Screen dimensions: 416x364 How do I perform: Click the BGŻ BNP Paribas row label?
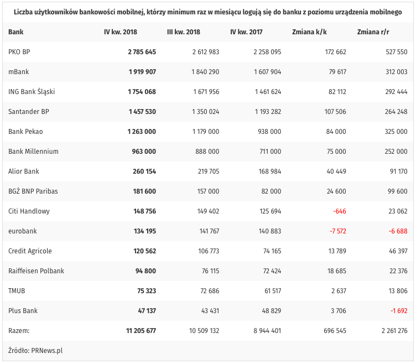[33, 191]
